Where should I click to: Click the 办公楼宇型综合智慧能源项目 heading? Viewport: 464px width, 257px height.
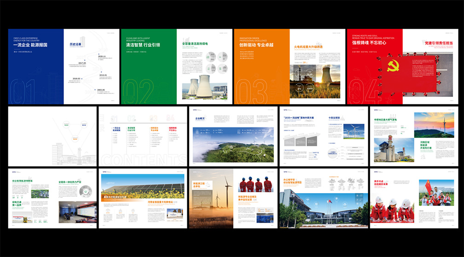[292, 181]
